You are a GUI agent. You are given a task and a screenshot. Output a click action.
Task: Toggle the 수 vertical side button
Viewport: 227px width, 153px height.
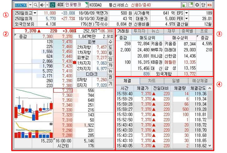110,42
